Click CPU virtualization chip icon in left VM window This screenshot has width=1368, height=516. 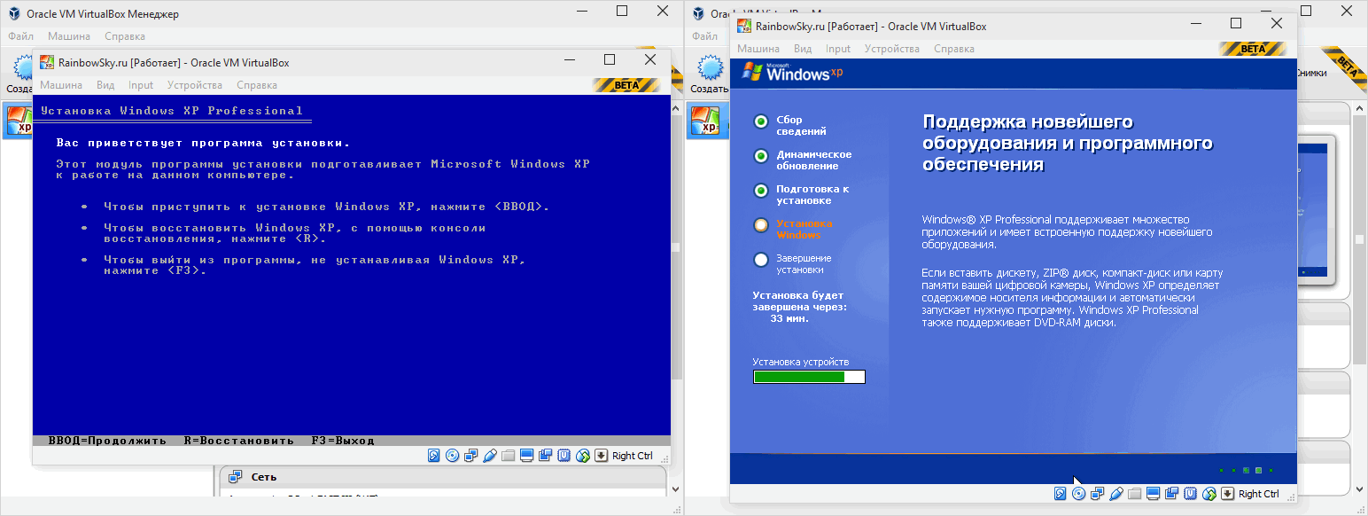[564, 456]
